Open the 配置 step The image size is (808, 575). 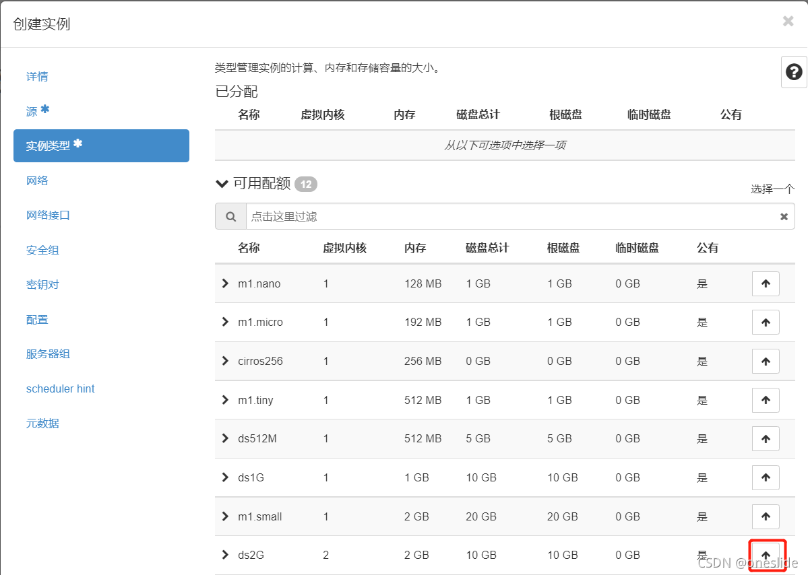[37, 320]
